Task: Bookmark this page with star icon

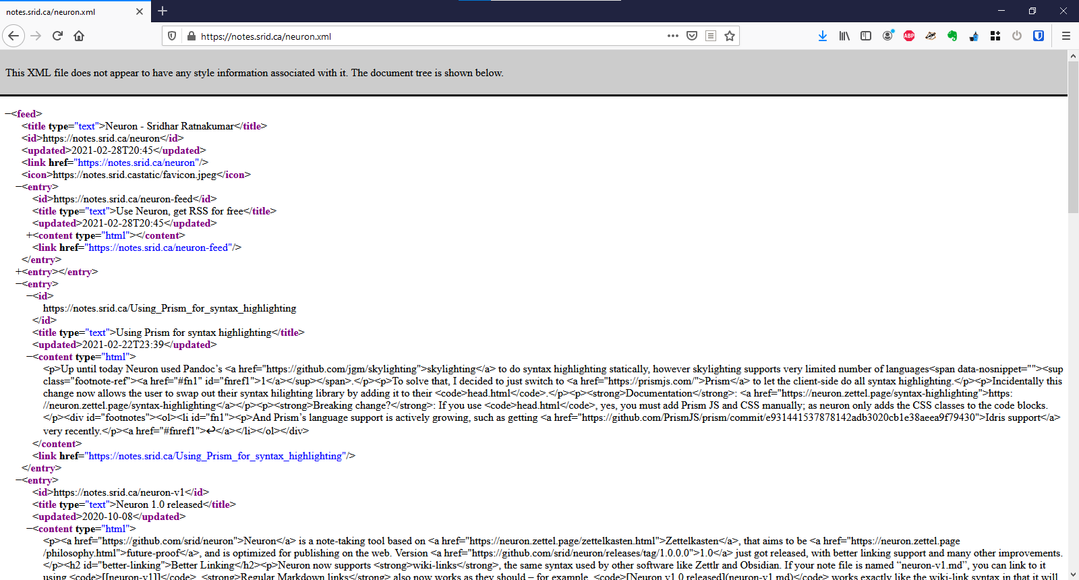Action: pyautogui.click(x=730, y=36)
